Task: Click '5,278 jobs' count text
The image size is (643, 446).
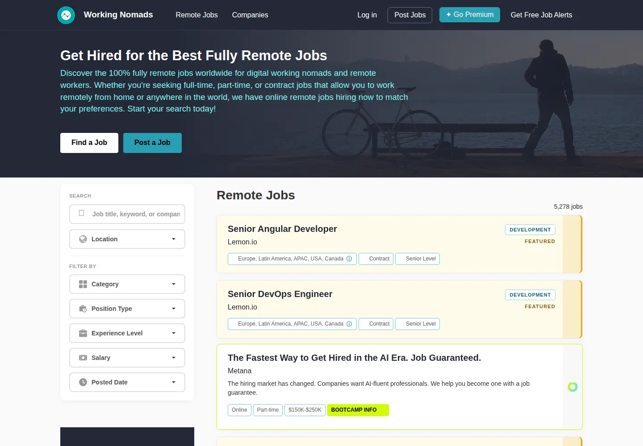Action: click(568, 206)
